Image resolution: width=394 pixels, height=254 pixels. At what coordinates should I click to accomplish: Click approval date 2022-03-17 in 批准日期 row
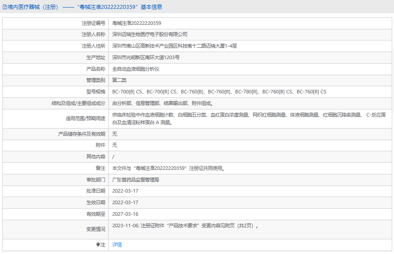click(x=125, y=191)
